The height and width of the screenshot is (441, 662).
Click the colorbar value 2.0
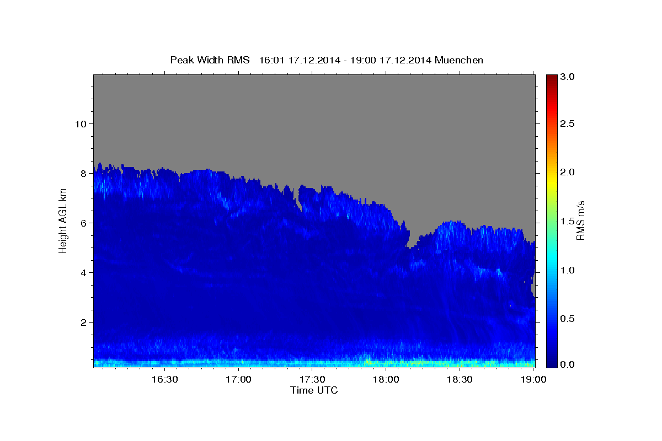coord(568,172)
